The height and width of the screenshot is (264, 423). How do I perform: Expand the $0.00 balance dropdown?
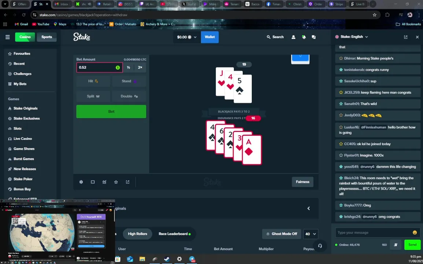pyautogui.click(x=187, y=37)
